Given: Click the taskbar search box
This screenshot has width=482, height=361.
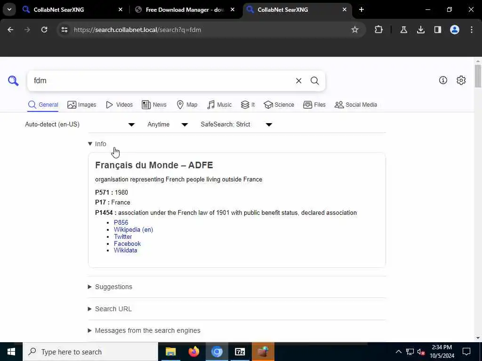Looking at the screenshot, I should 90,352.
